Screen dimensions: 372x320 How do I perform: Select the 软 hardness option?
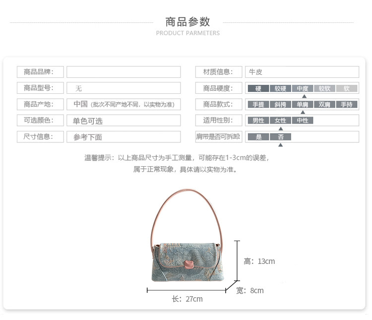point(347,88)
